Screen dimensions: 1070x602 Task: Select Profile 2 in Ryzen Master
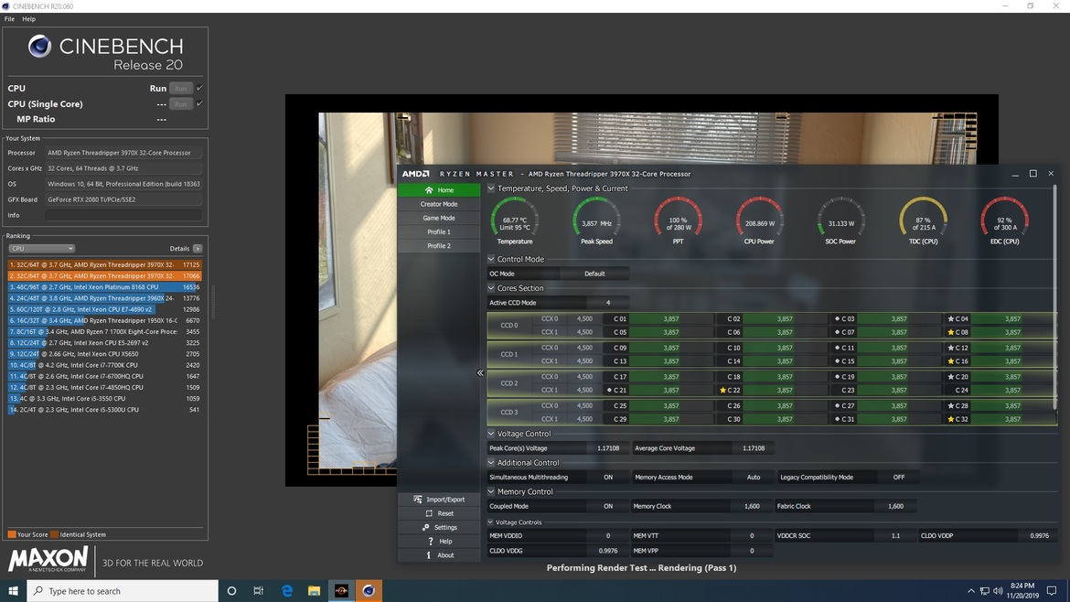pos(439,246)
